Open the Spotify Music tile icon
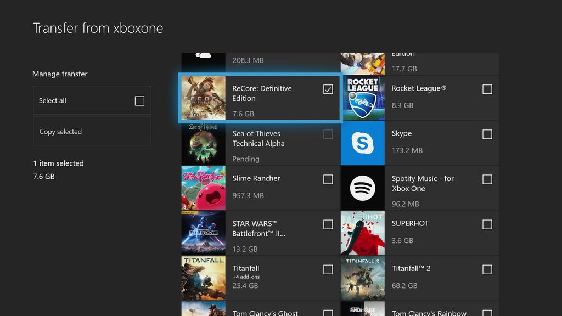562x316 pixels. point(363,188)
